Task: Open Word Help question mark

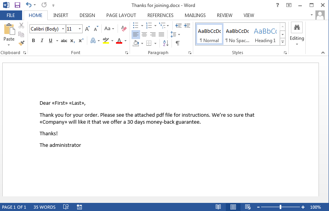Action: click(x=277, y=5)
